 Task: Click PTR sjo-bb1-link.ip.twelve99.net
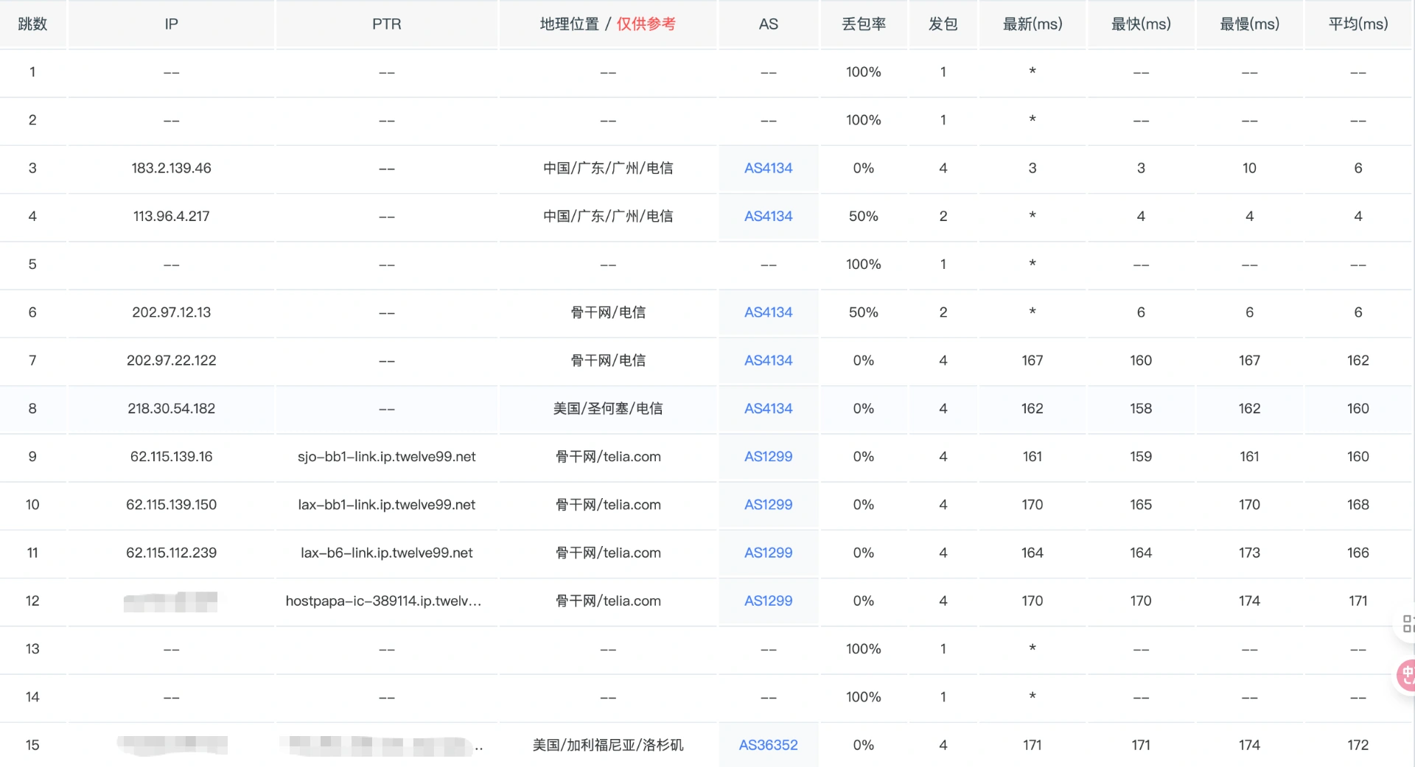click(x=386, y=457)
